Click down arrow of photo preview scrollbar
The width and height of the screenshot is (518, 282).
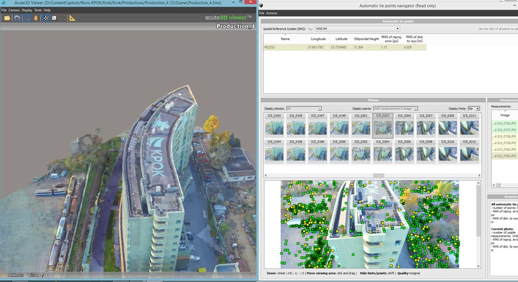click(478, 266)
